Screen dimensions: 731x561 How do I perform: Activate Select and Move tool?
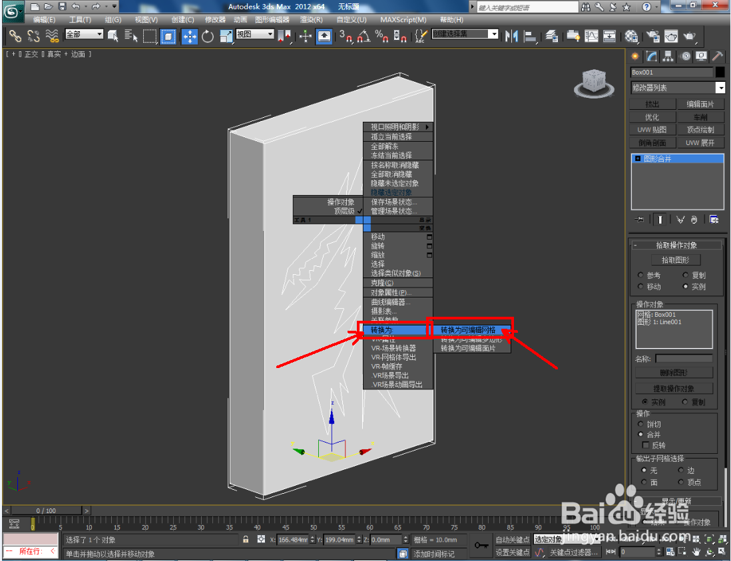tap(189, 36)
